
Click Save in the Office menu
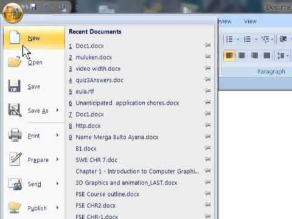[34, 86]
